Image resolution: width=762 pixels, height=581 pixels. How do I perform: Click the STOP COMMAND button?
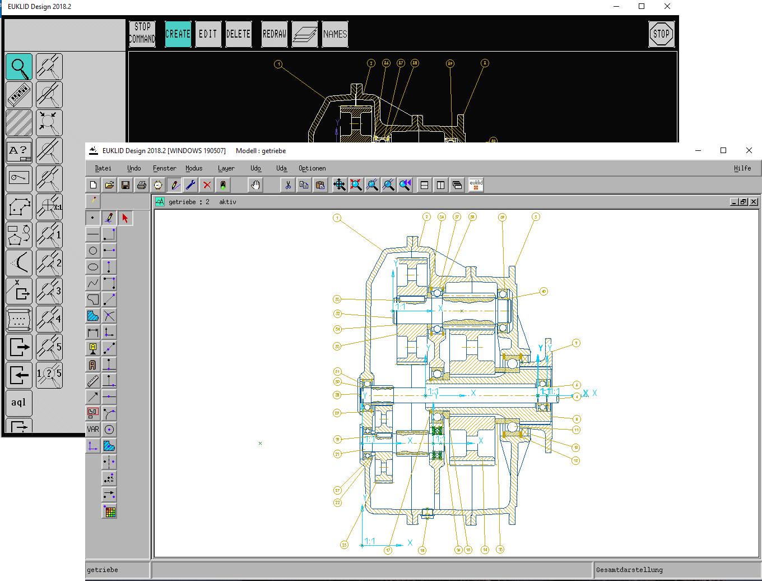142,34
